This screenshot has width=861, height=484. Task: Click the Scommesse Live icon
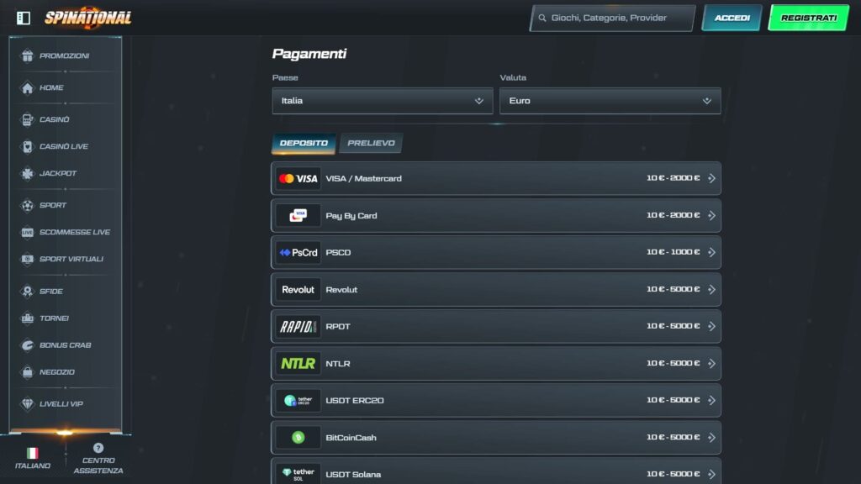(27, 232)
